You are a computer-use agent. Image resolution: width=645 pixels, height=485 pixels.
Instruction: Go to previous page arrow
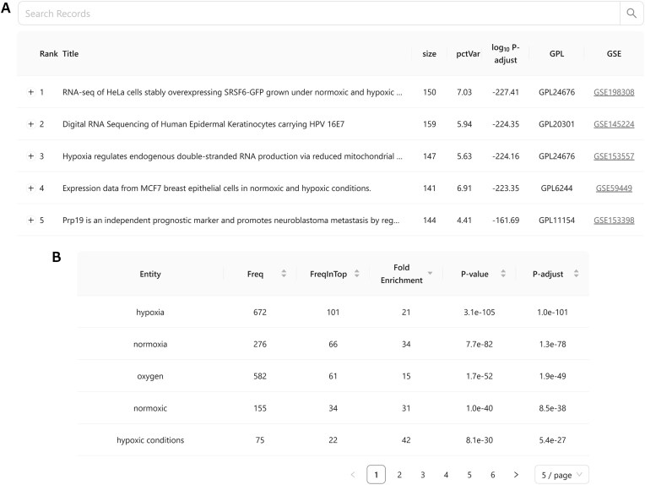pos(353,475)
